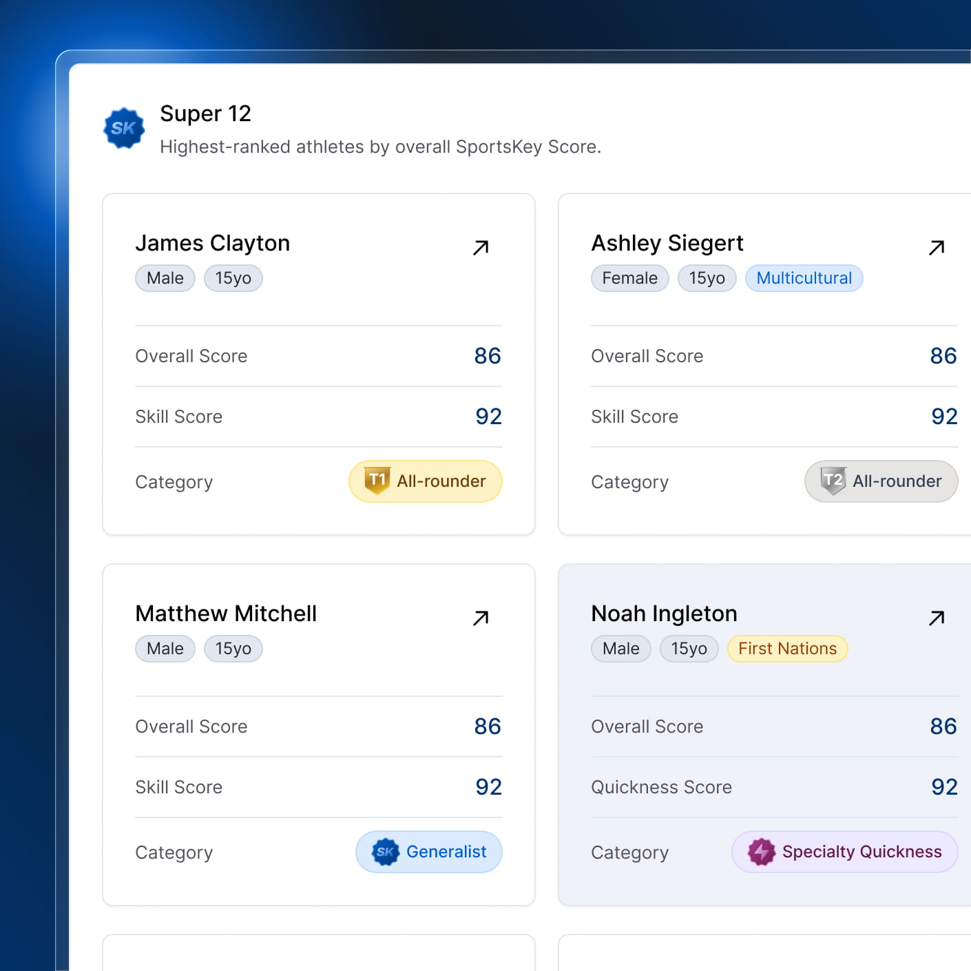Open James Clayton's profile arrow icon
The width and height of the screenshot is (971, 971).
point(481,247)
